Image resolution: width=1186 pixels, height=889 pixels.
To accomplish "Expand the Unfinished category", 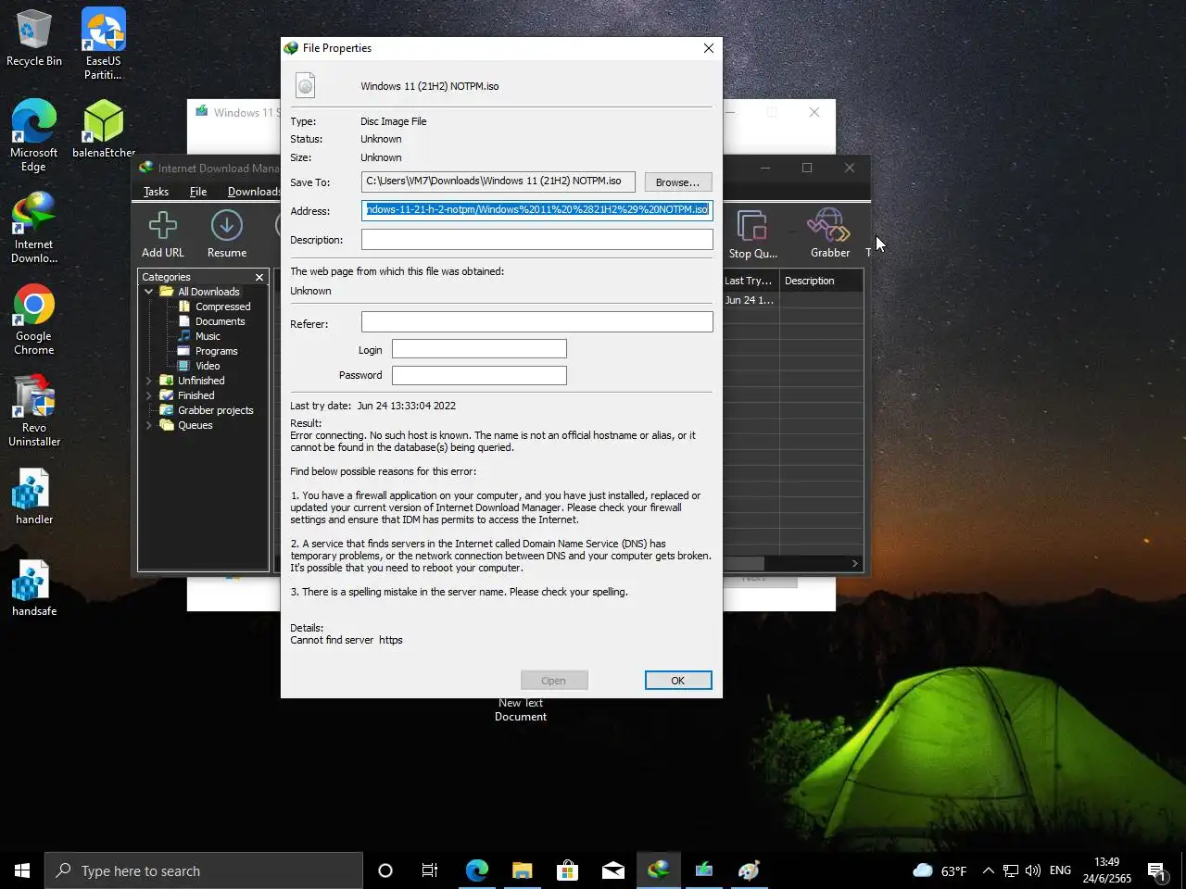I will (x=149, y=381).
